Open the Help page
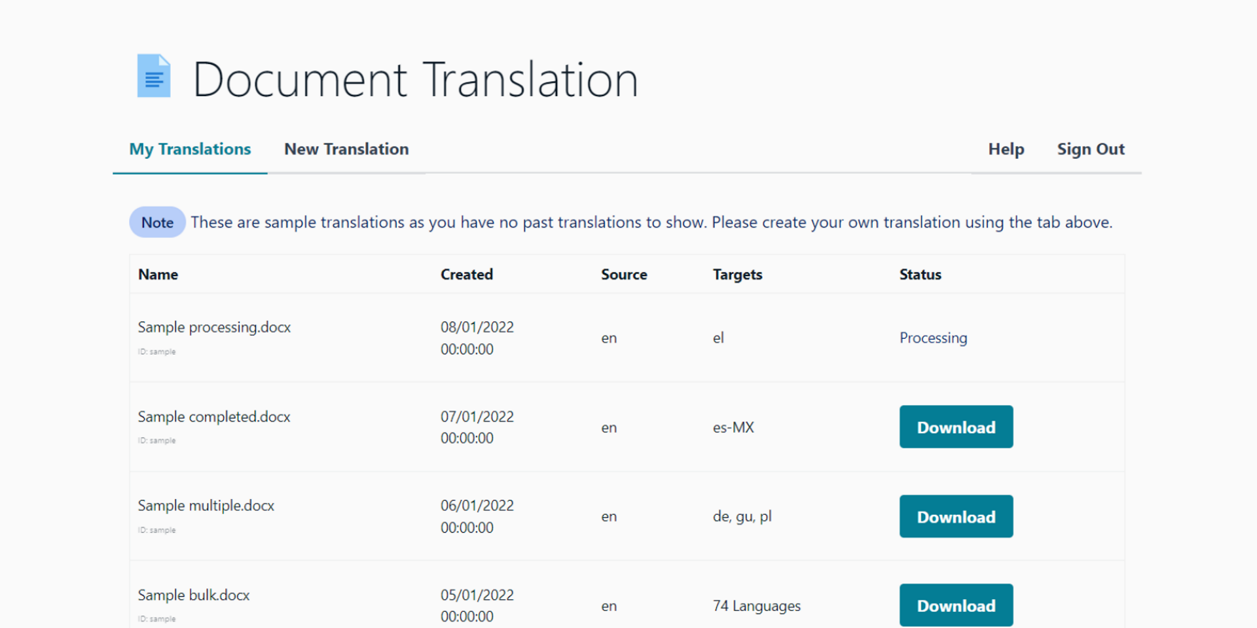 click(x=1006, y=149)
